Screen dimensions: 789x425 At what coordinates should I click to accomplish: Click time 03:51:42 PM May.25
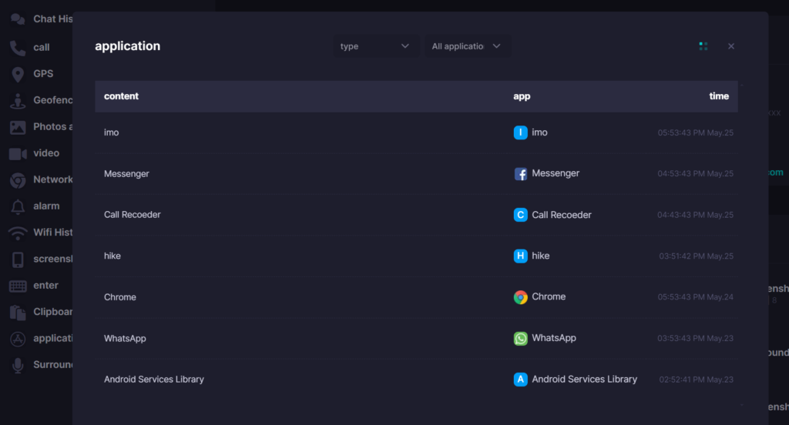[x=697, y=256]
